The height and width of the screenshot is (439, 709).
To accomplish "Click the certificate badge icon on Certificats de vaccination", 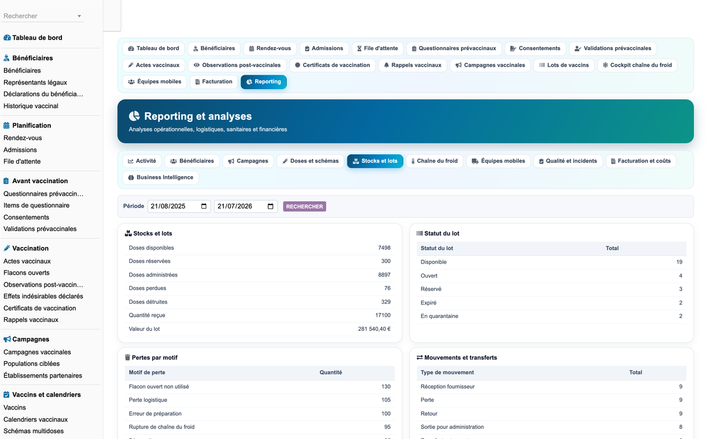I will tap(298, 65).
